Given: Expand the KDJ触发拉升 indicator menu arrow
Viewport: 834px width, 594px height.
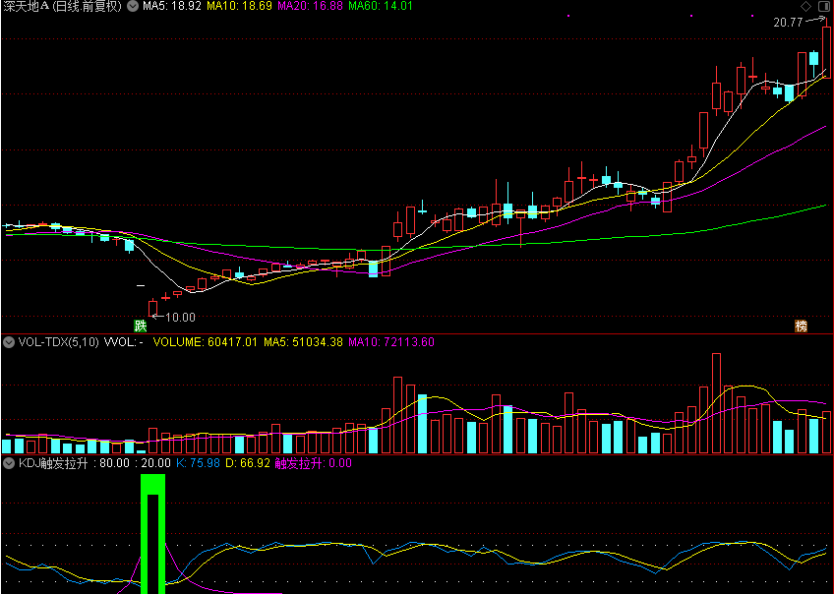Looking at the screenshot, I should click(x=9, y=463).
